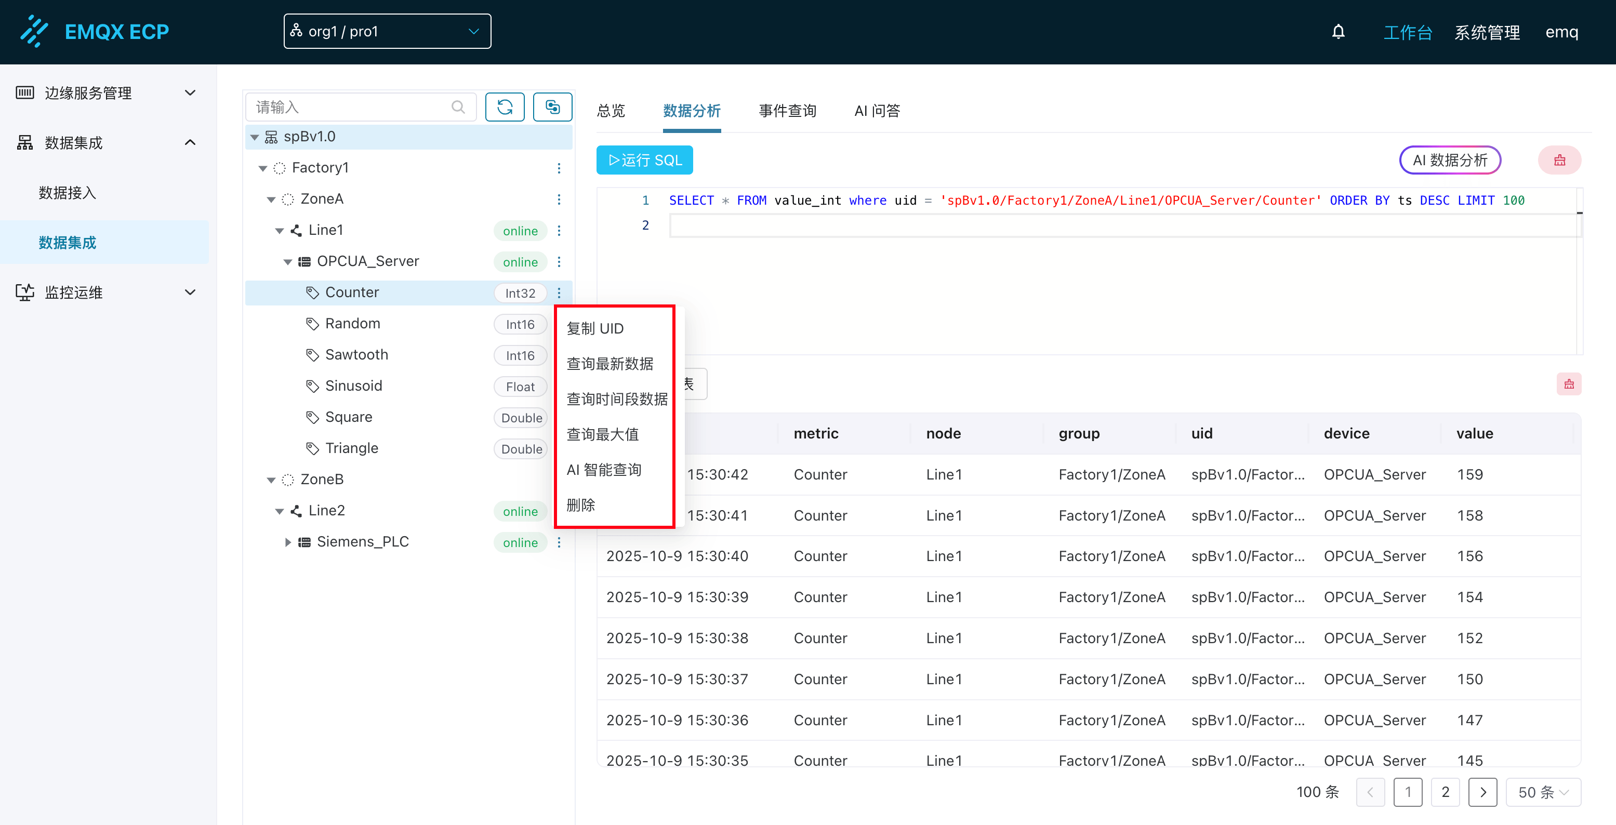Choose 复制 UID in context menu
1616x825 pixels.
(x=595, y=328)
